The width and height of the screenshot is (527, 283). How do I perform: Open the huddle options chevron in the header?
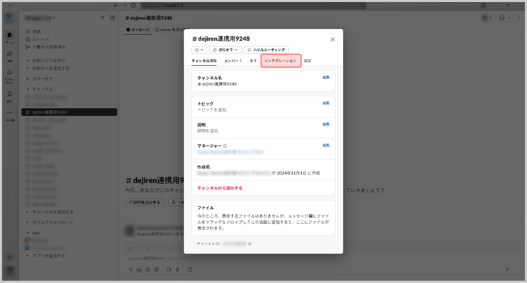click(510, 18)
